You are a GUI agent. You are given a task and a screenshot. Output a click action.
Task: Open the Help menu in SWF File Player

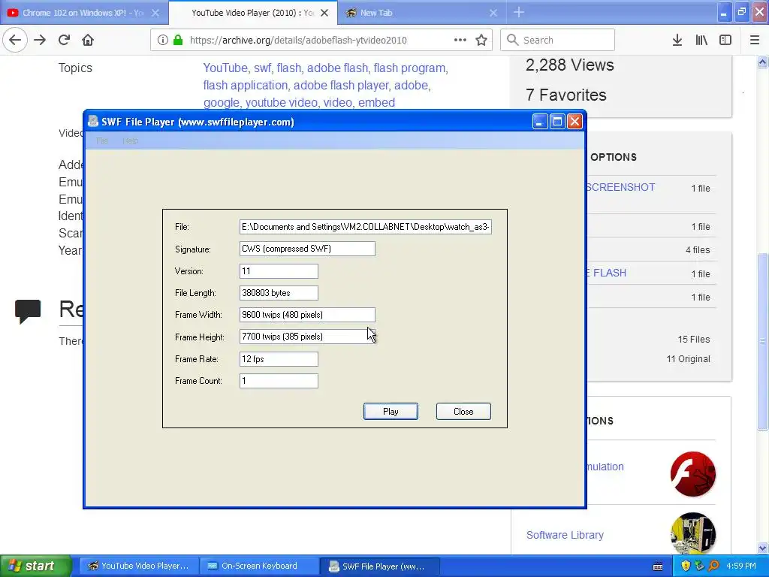(131, 140)
